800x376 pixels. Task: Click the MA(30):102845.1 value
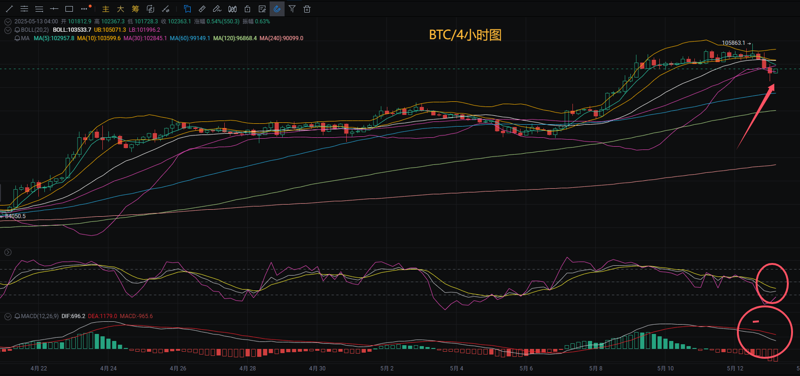(x=145, y=38)
